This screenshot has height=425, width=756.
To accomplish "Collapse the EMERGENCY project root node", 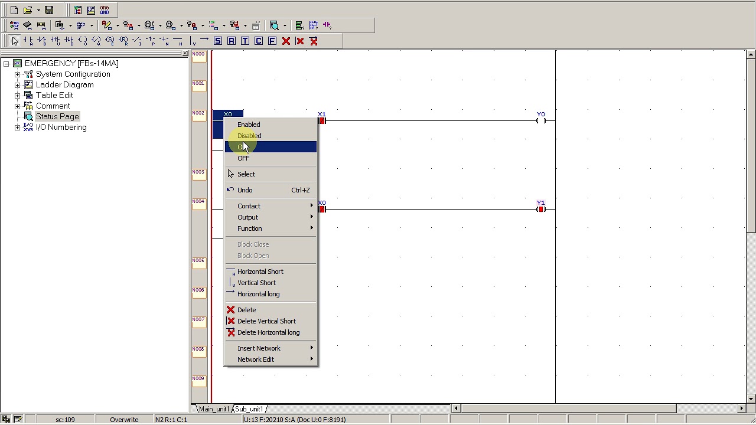I will (6, 64).
